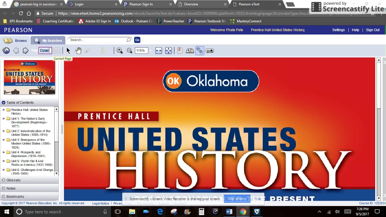The image size is (386, 217).
Task: Select the hand pan tool
Action: coord(78,51)
